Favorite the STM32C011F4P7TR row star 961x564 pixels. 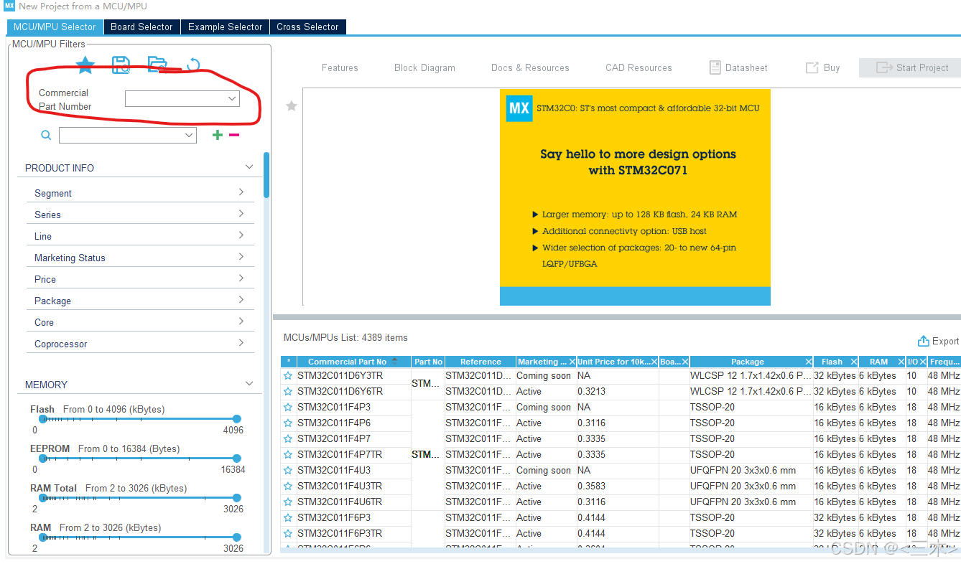point(288,454)
